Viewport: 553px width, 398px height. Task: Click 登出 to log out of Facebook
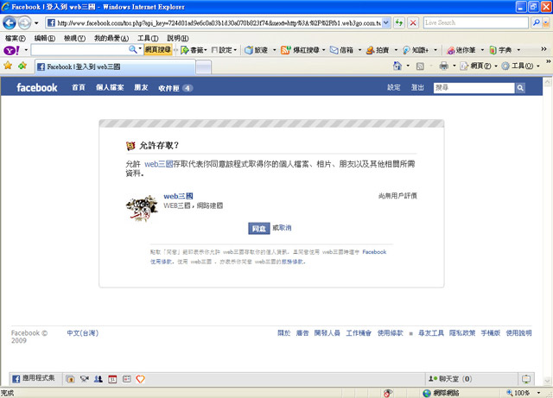(x=417, y=87)
